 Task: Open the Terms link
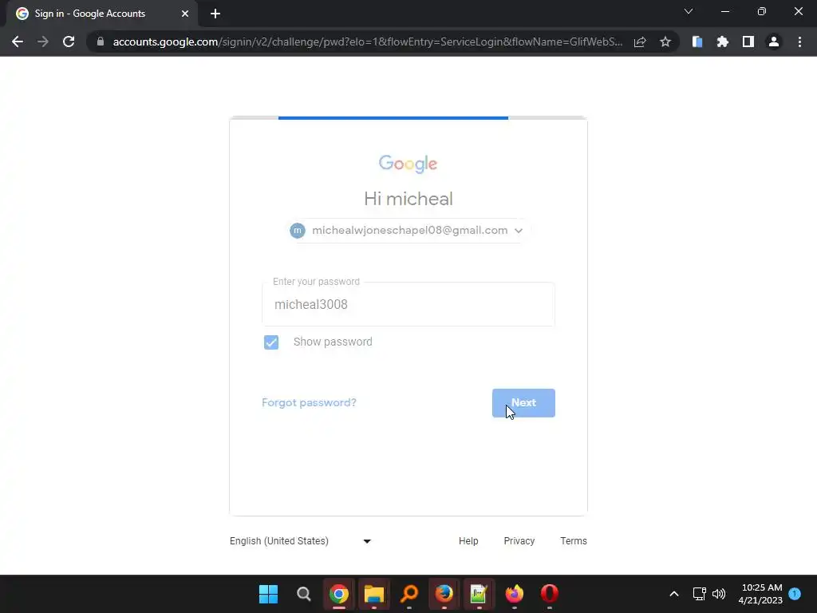click(574, 541)
